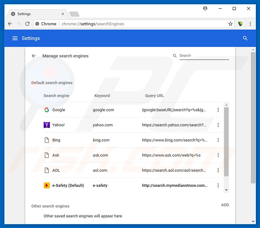Open a new tab
Image resolution: width=260 pixels, height=228 pixels.
point(74,14)
